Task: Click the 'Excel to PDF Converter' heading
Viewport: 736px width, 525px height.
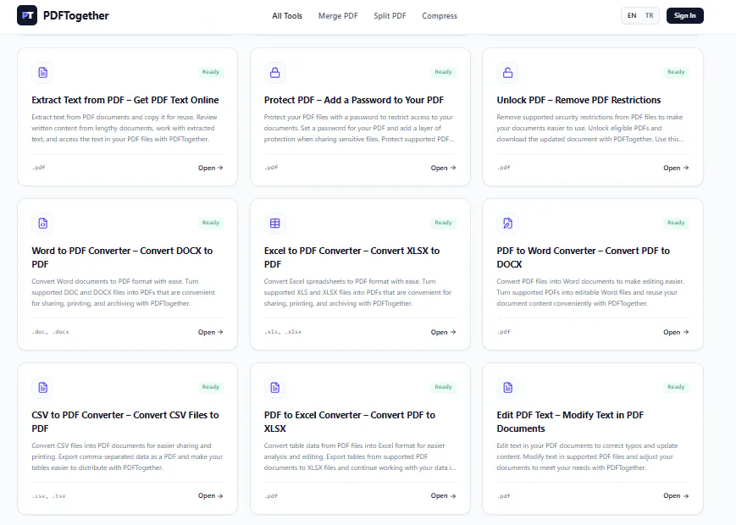Action: click(x=352, y=257)
